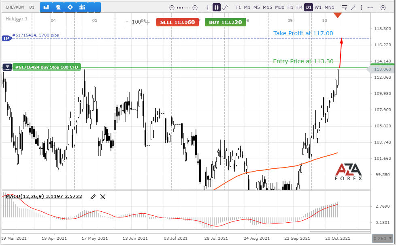Click the D1 label next to CHEVRON
This screenshot has width=396, height=245.
32,7
